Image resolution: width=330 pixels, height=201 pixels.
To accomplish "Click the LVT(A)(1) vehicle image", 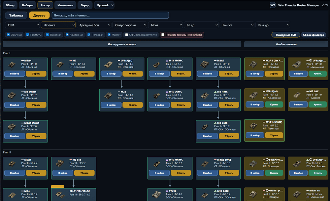I will coord(108,64).
